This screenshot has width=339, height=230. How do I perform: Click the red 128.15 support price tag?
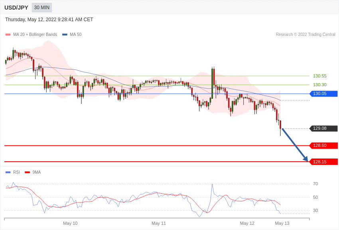[323, 162]
